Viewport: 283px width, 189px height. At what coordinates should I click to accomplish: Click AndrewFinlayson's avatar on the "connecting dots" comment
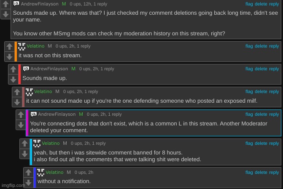click(33, 114)
